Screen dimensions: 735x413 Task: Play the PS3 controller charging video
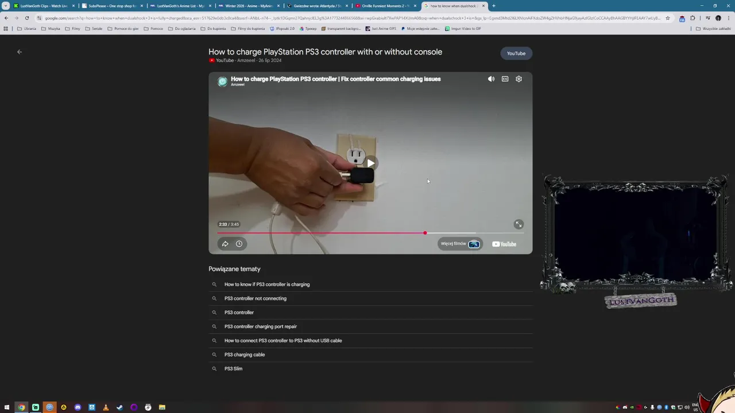[x=370, y=163]
